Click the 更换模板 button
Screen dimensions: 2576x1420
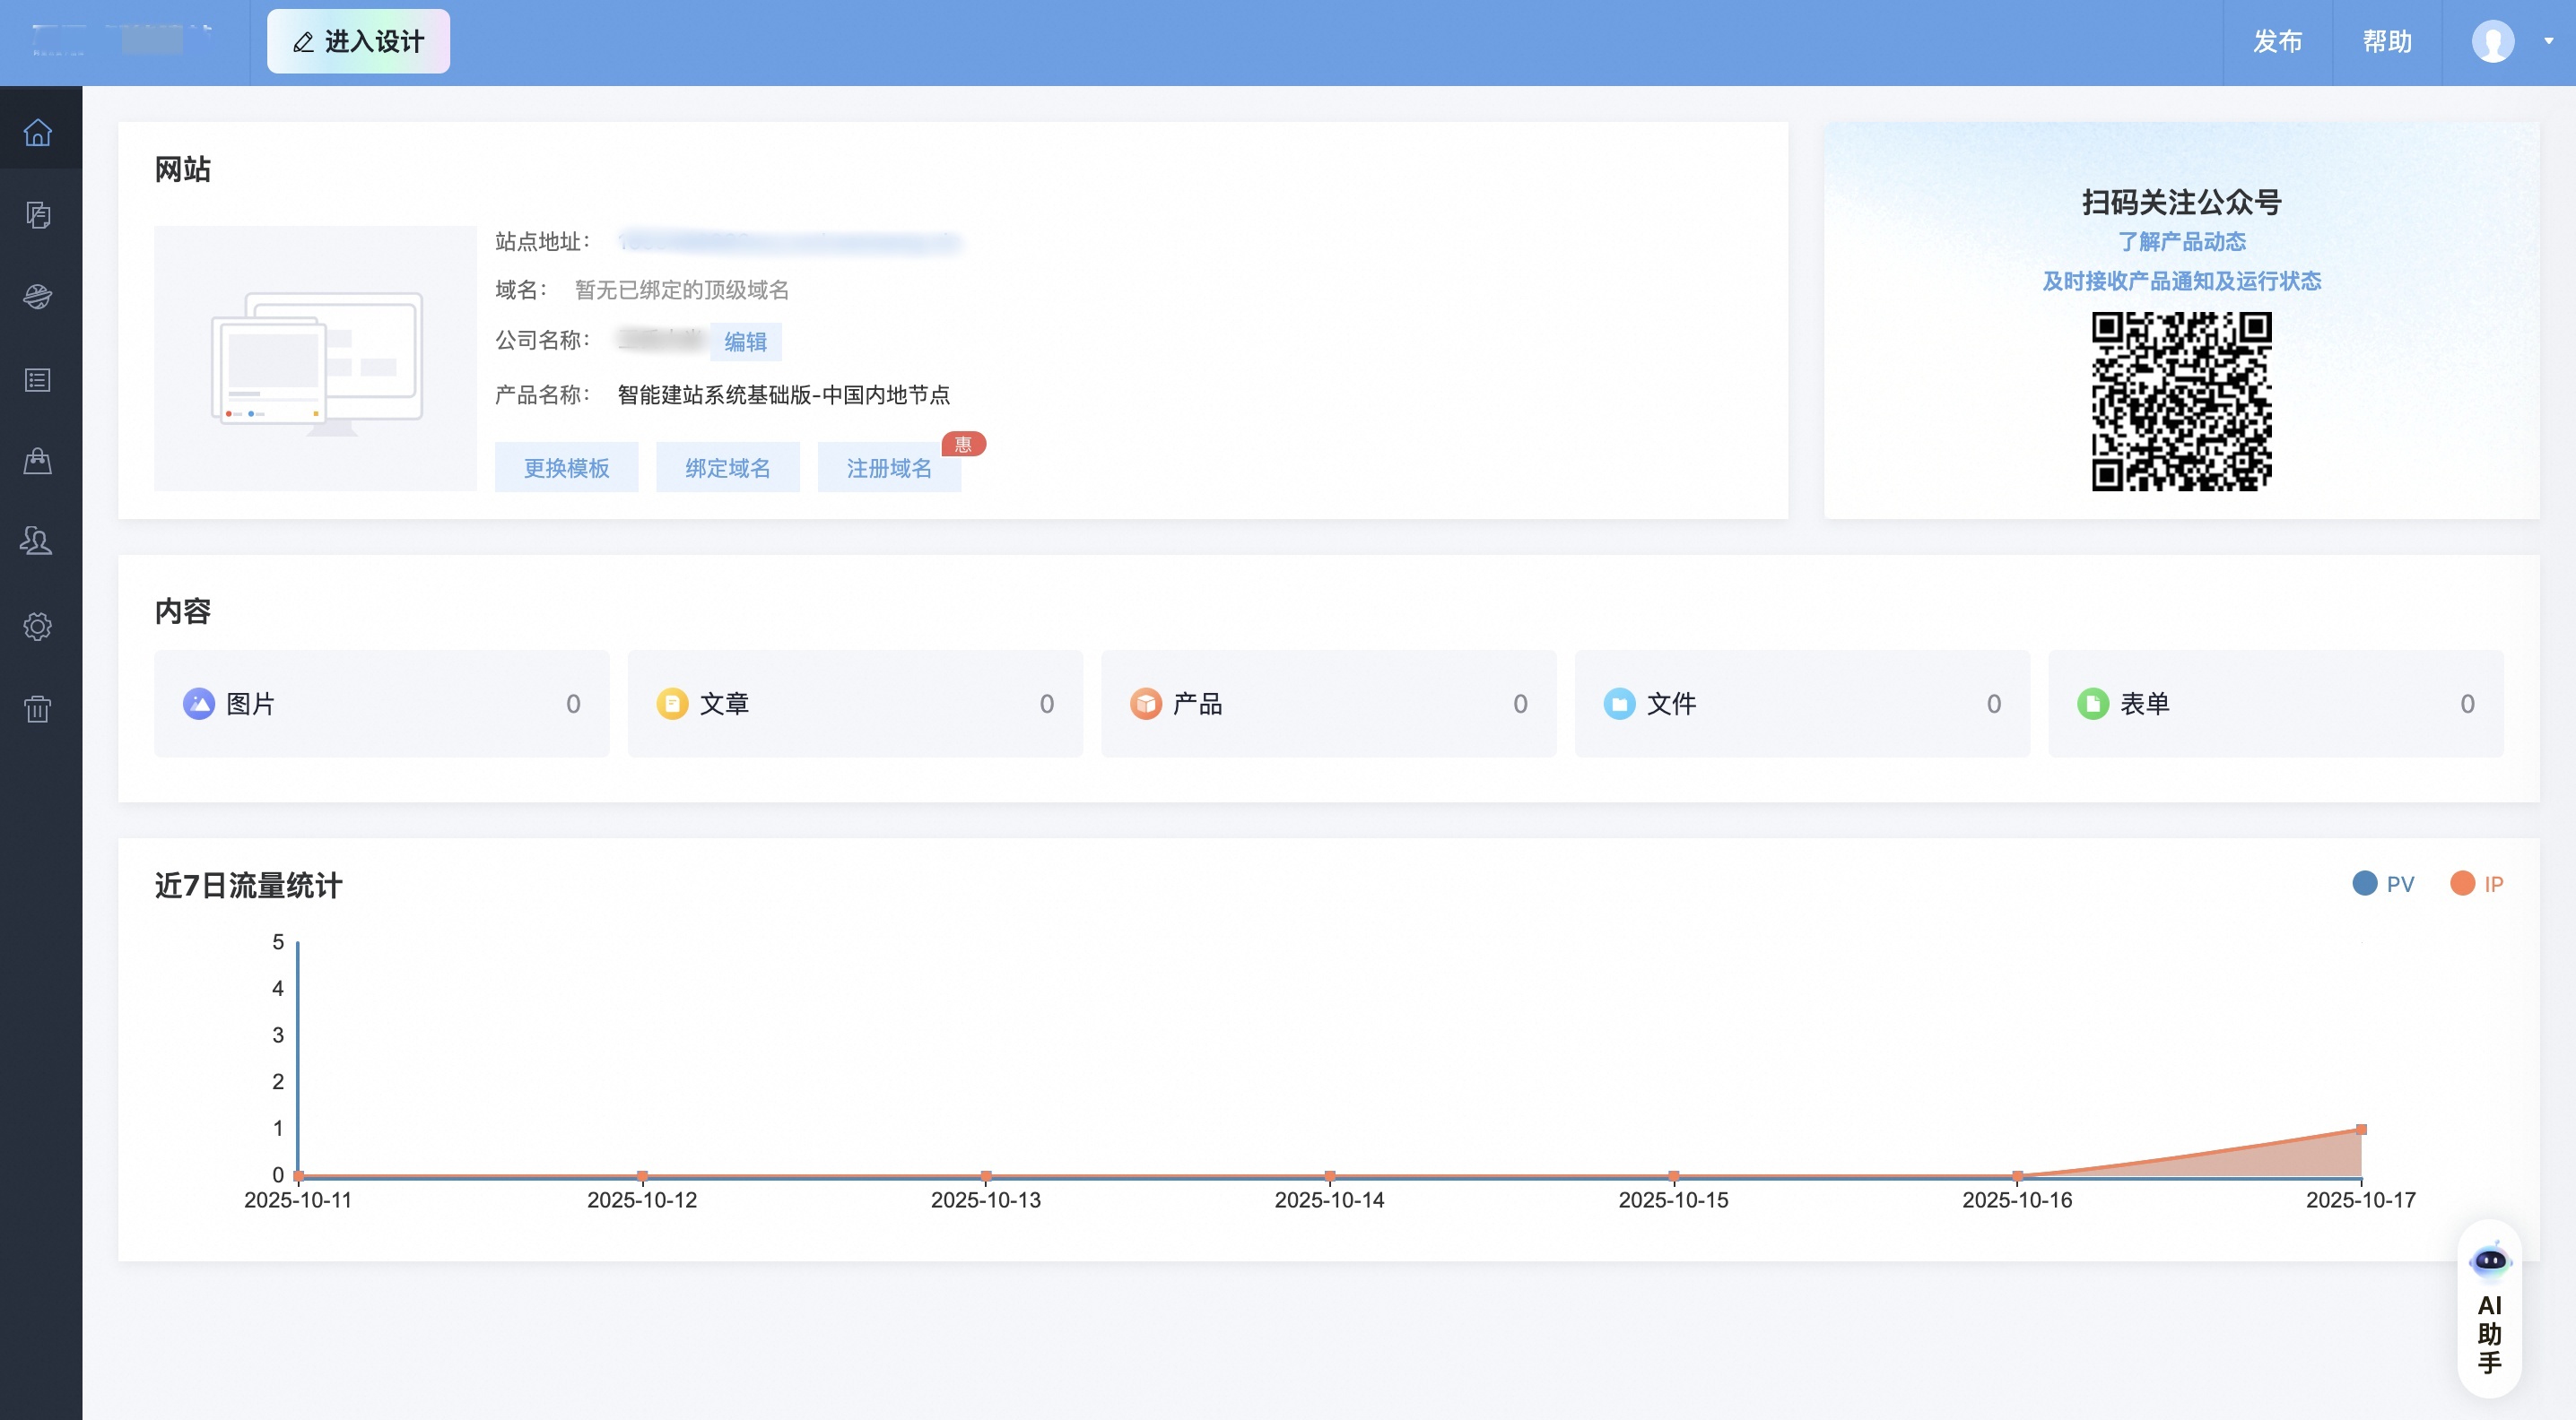(x=566, y=468)
